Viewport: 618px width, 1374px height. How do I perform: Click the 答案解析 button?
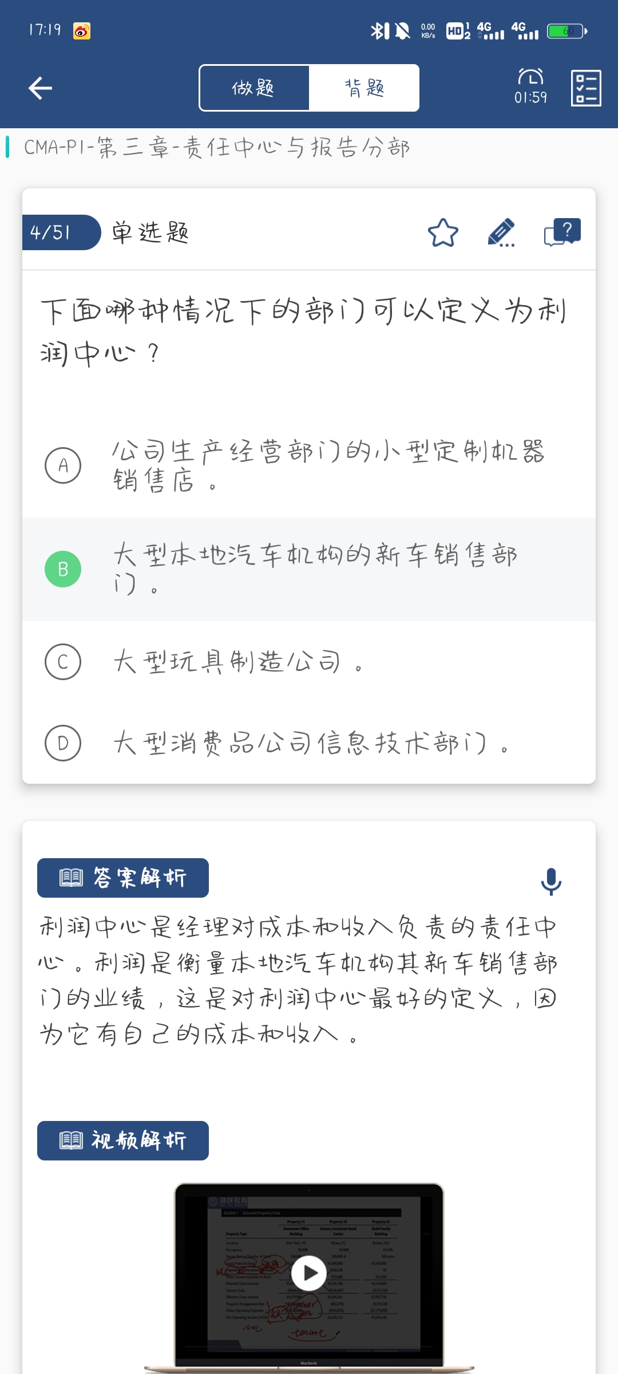point(123,878)
